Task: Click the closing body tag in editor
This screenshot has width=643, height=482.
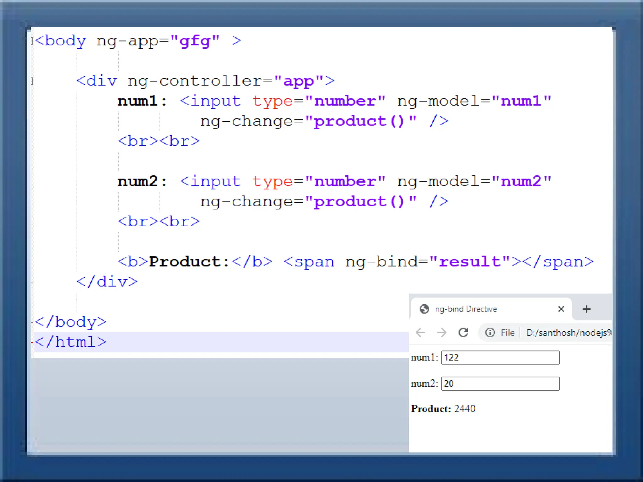Action: [x=71, y=322]
